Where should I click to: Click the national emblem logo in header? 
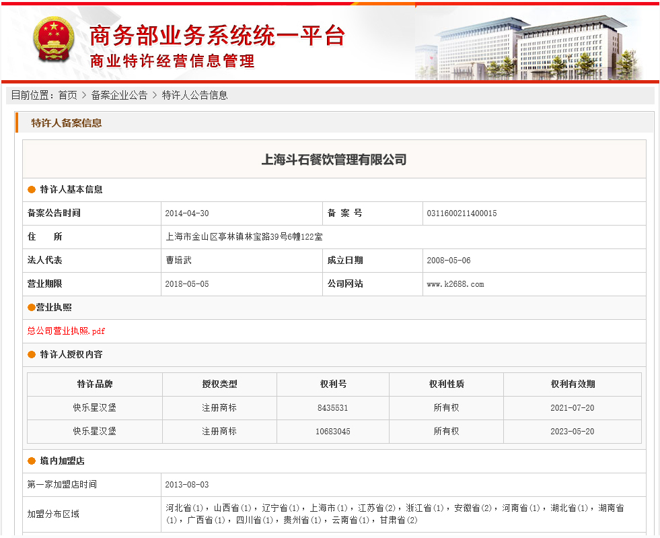pos(53,40)
